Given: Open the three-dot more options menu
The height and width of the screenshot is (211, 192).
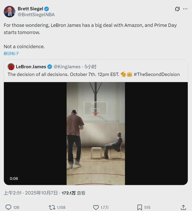Looking at the screenshot, I should tap(185, 9).
